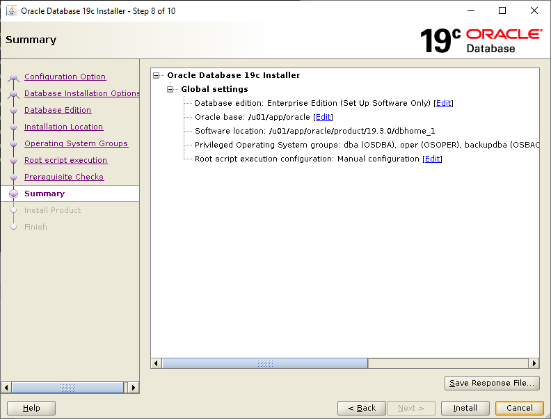This screenshot has width=551, height=419.
Task: Click steps panel scroll right arrow
Action: pyautogui.click(x=134, y=388)
